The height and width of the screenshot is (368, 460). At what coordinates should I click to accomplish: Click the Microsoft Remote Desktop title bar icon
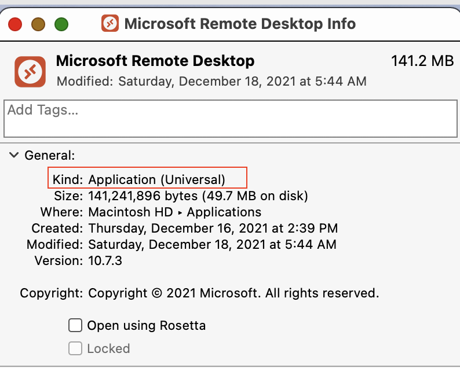[110, 24]
